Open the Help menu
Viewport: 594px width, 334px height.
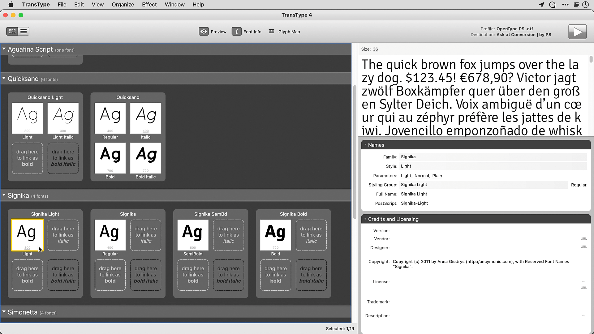click(x=198, y=4)
